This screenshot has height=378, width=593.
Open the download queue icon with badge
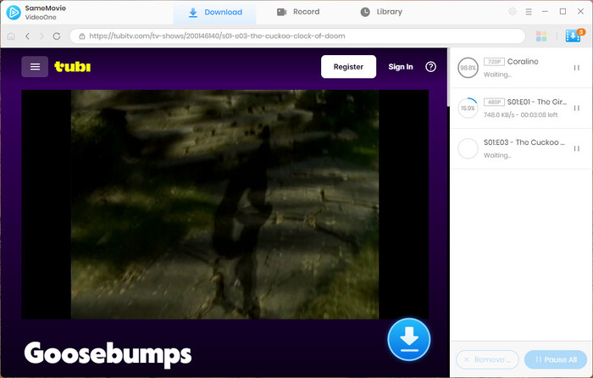[x=573, y=36]
